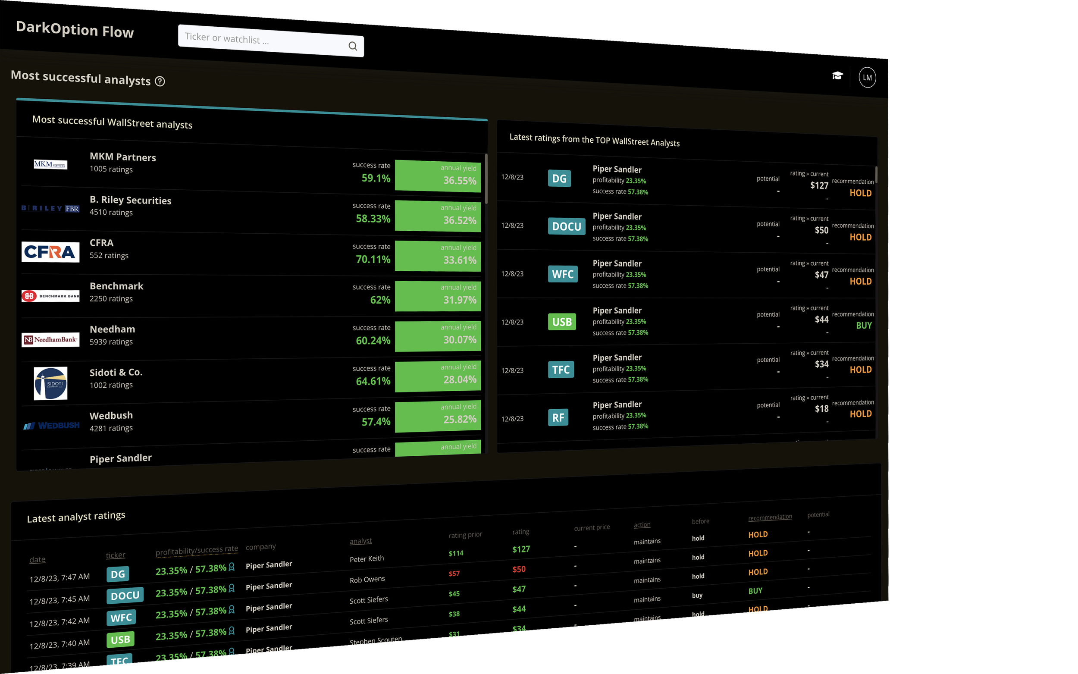Click the search magnifier icon
Viewport: 1078px width, 674px height.
[x=352, y=46]
